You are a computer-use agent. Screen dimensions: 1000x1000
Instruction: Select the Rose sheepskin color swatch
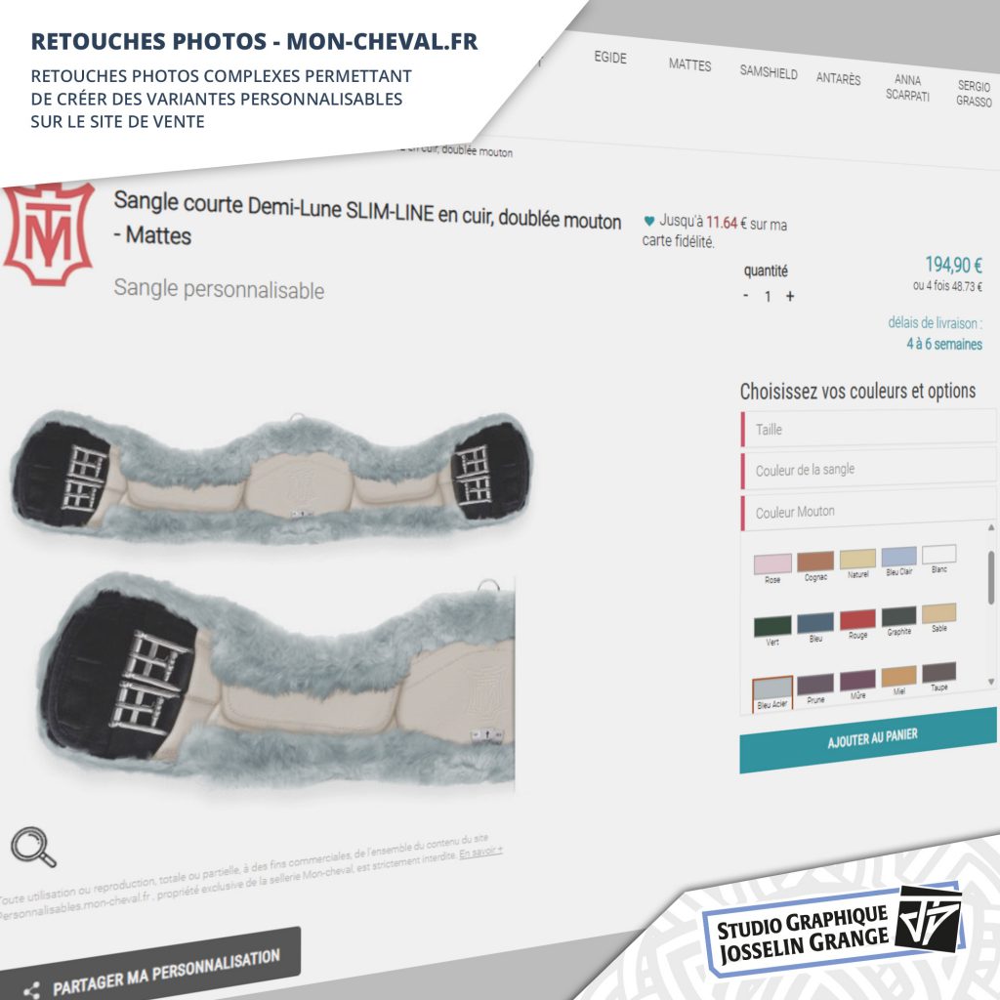click(x=772, y=565)
